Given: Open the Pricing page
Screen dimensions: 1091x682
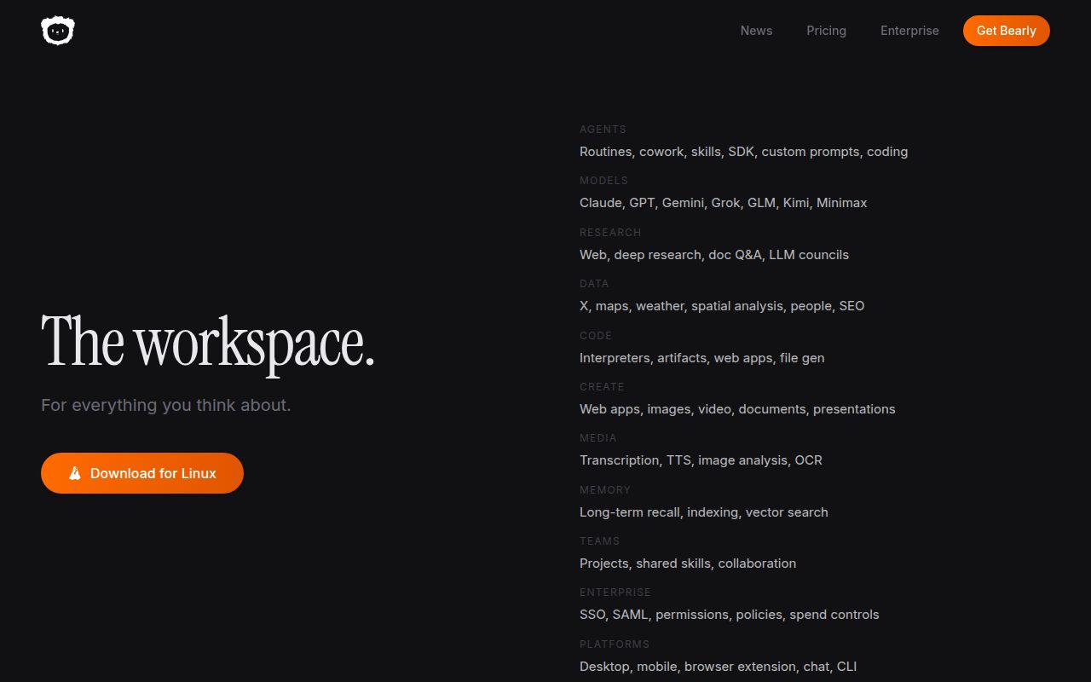Looking at the screenshot, I should point(826,31).
